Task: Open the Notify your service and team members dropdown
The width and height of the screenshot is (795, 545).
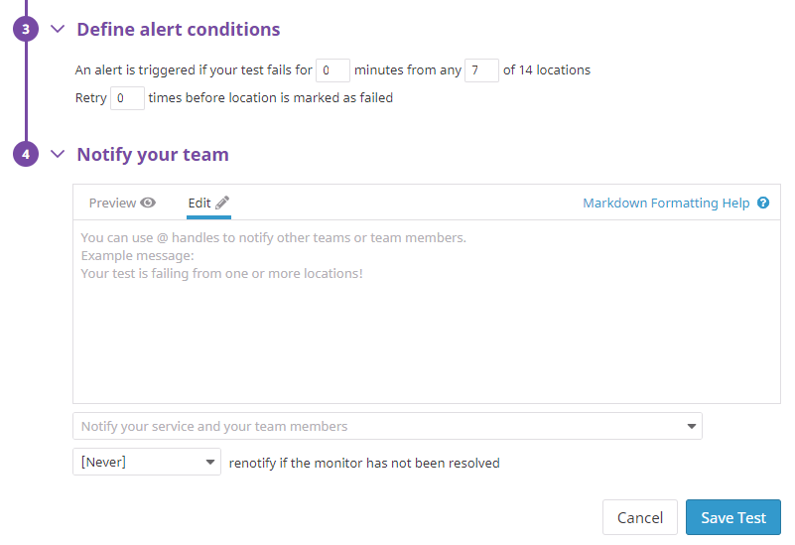Action: coord(387,426)
